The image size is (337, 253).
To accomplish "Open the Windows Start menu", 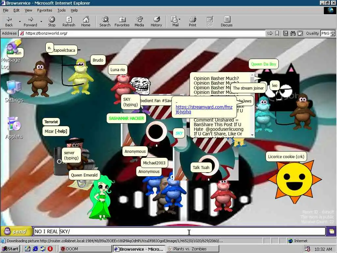I will 10,249.
